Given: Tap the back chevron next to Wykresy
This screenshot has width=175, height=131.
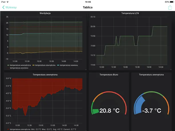Looking at the screenshot, I should [x=3, y=7].
